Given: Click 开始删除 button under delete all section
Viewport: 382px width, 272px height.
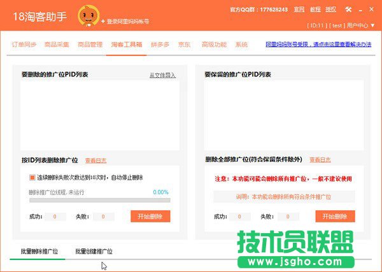Looking at the screenshot, I should click(334, 216).
